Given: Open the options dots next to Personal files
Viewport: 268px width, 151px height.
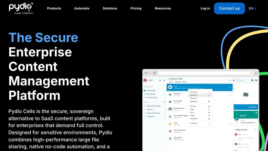Looking at the screenshot, I should 165,94.
